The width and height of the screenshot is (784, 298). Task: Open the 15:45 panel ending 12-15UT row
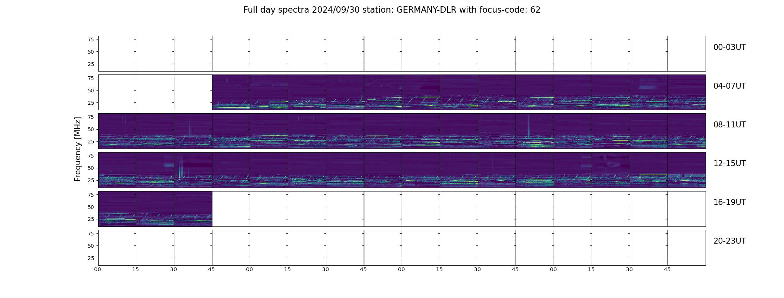[687, 170]
